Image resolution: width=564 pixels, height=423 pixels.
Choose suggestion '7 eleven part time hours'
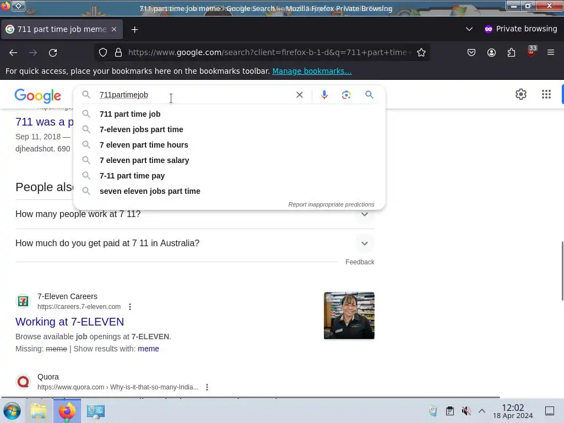pyautogui.click(x=229, y=145)
